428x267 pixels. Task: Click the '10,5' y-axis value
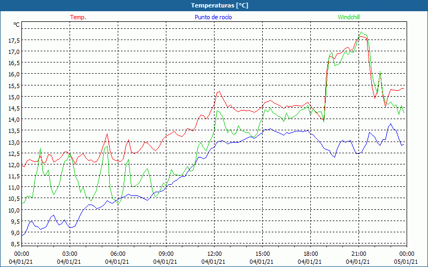click(14, 199)
